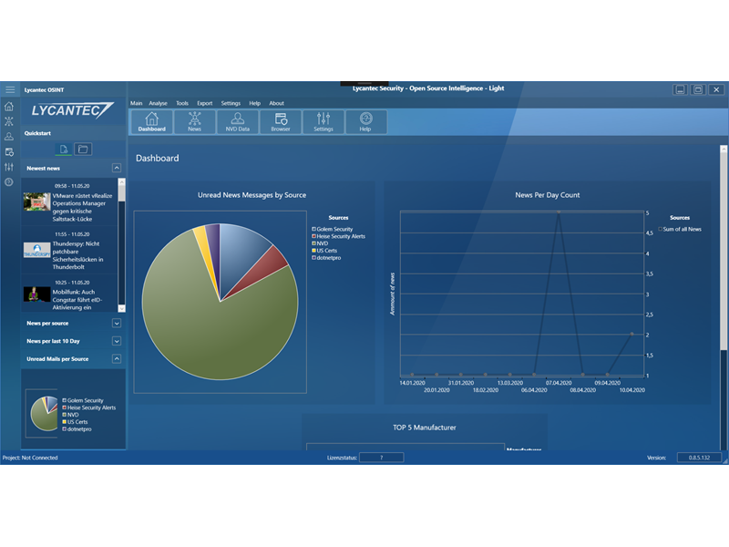729x547 pixels.
Task: Click the Lycantec logo in the sidebar
Action: (72, 110)
